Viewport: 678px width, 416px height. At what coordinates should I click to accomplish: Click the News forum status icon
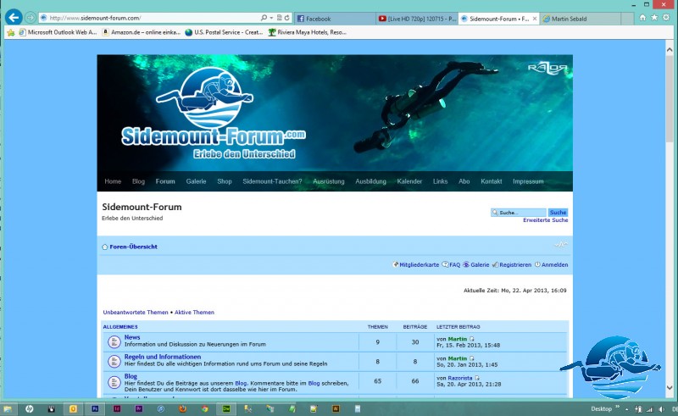[114, 342]
